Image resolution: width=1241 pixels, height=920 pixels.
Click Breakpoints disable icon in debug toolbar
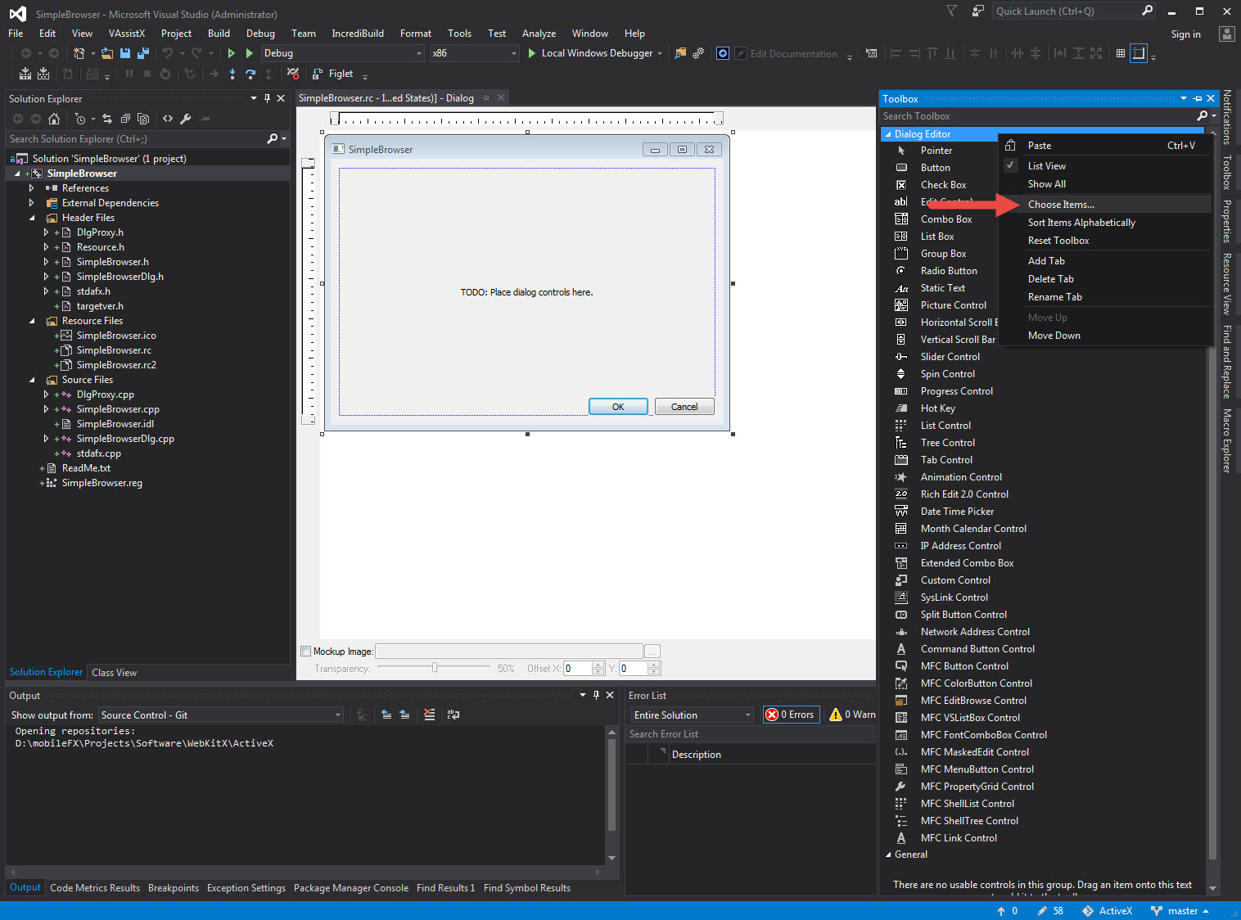point(293,74)
